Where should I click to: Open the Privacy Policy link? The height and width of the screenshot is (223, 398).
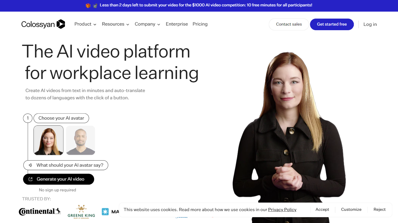282,210
